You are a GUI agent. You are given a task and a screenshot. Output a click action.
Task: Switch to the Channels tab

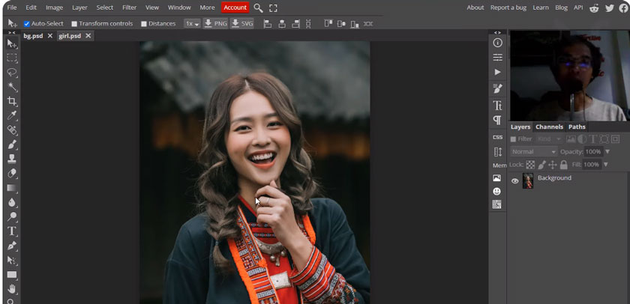click(549, 127)
